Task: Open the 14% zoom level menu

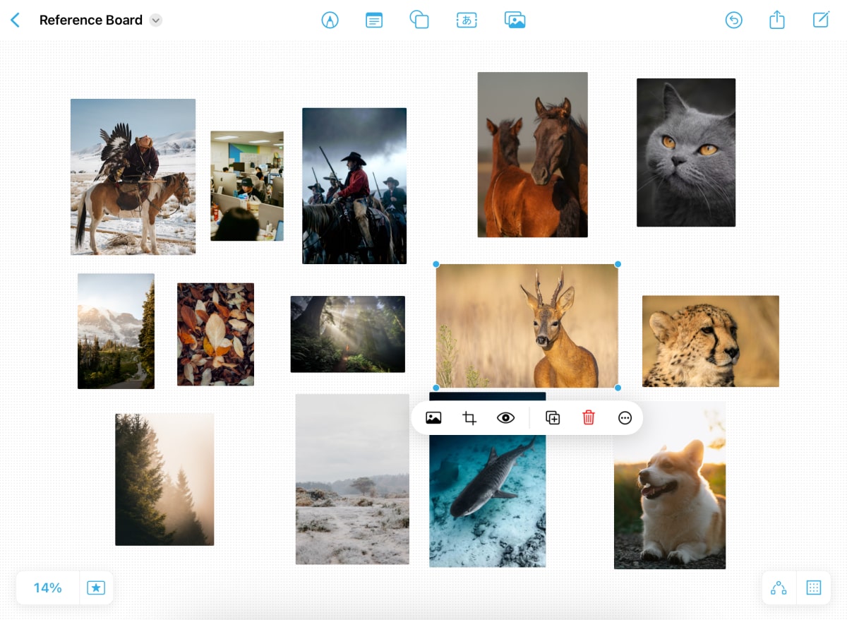Action: (47, 588)
